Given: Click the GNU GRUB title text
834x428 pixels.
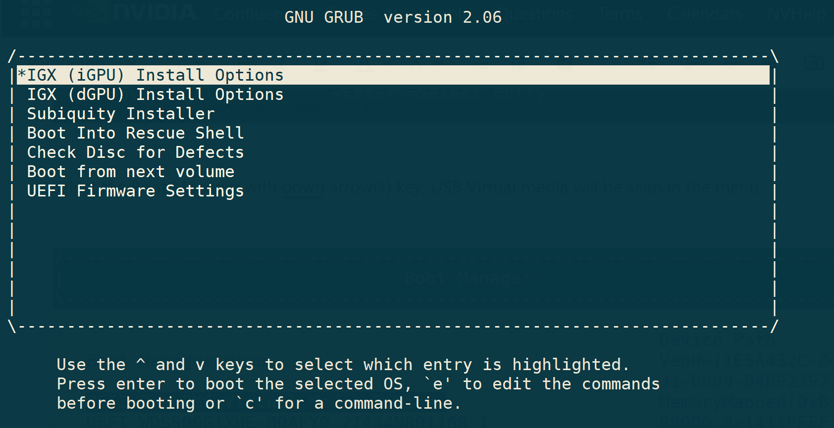Looking at the screenshot, I should tap(324, 17).
